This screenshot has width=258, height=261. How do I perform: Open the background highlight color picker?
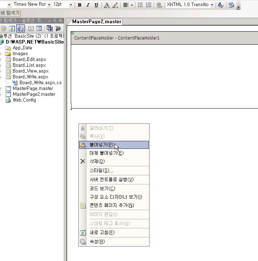pos(115,5)
